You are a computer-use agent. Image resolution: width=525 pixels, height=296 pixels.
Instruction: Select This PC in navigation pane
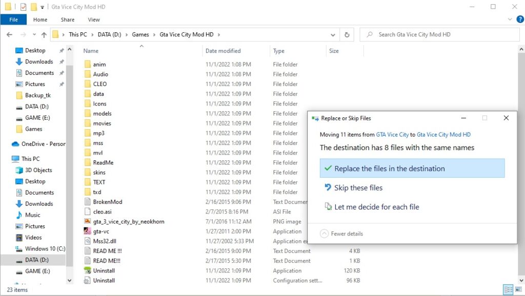click(x=26, y=159)
